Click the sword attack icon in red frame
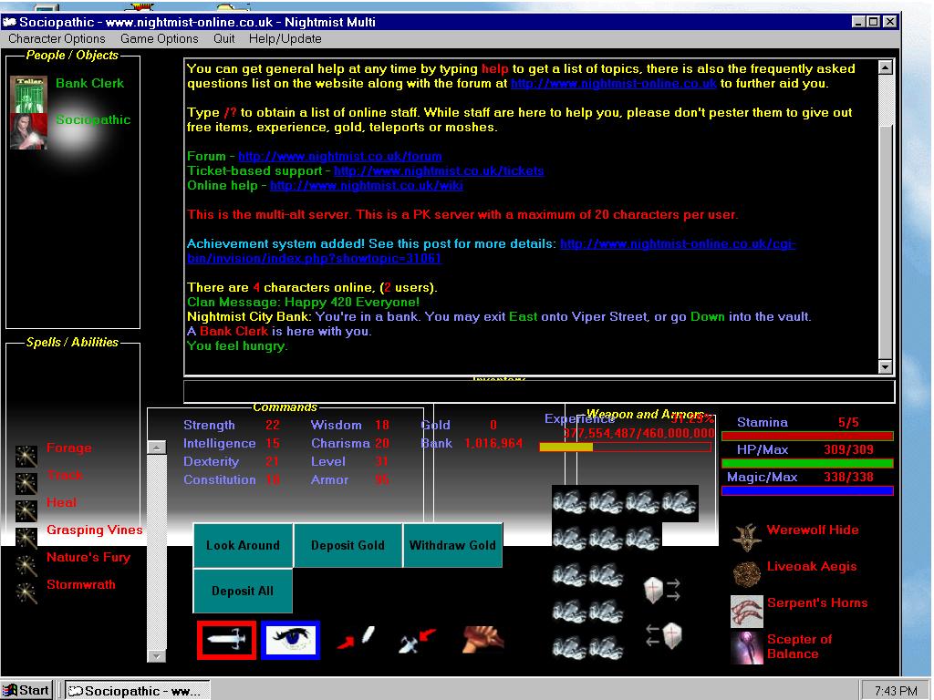Image resolution: width=934 pixels, height=700 pixels. pos(226,640)
